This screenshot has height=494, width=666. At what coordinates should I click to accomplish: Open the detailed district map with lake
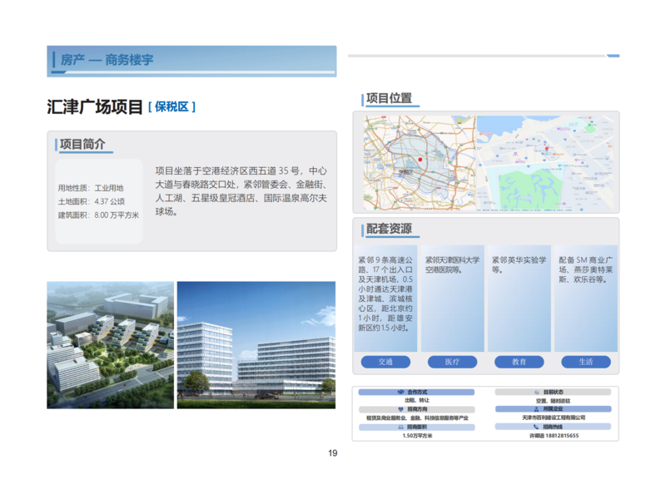[545, 163]
